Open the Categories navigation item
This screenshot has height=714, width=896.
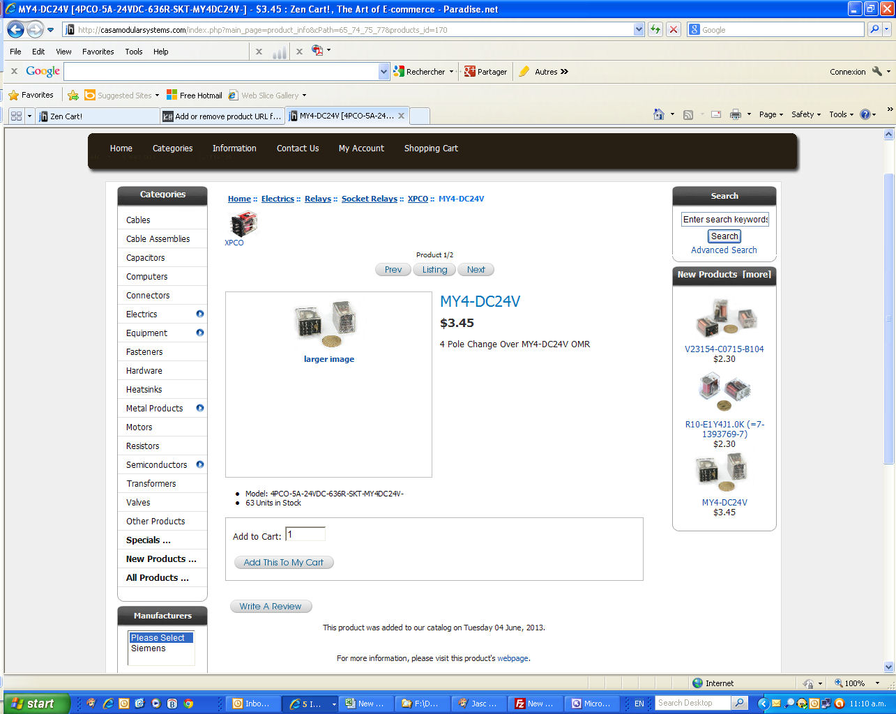(x=172, y=149)
